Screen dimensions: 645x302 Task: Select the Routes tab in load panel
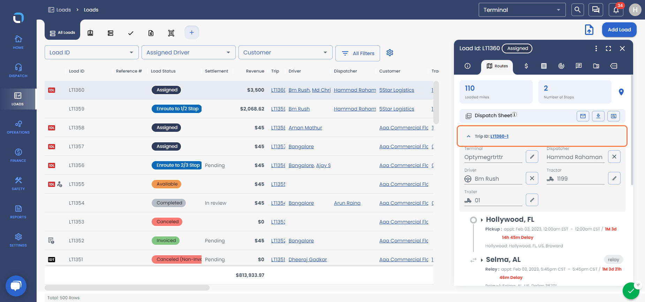click(x=497, y=66)
